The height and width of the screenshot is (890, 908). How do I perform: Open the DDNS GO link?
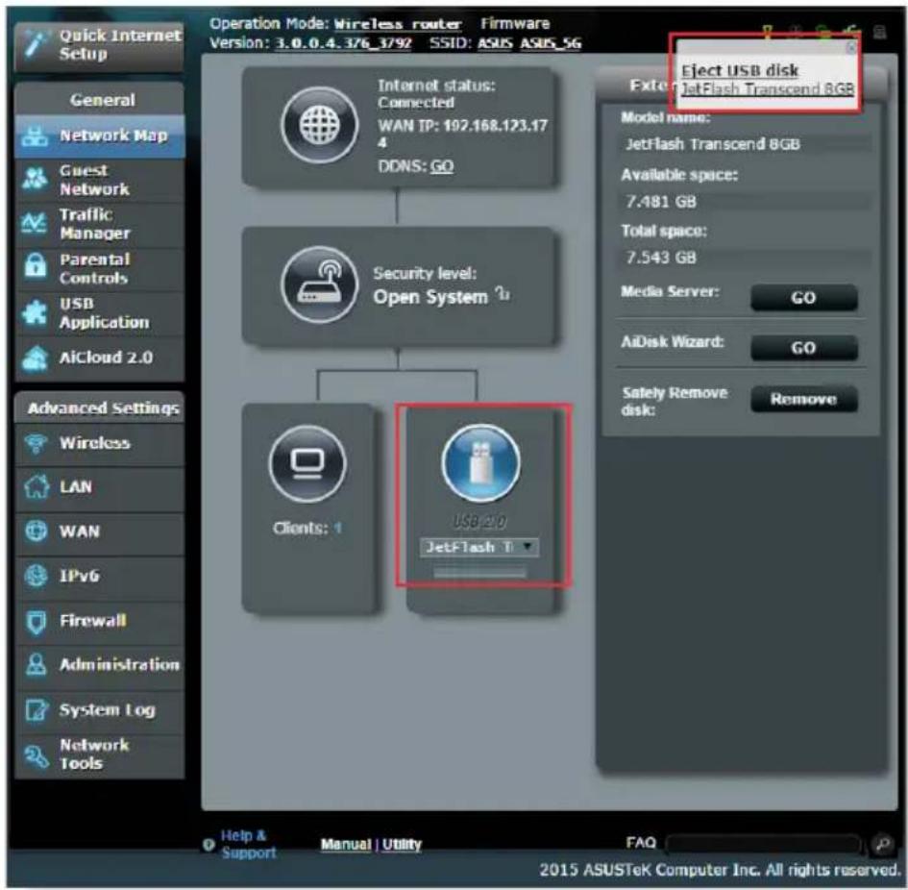coord(442,166)
